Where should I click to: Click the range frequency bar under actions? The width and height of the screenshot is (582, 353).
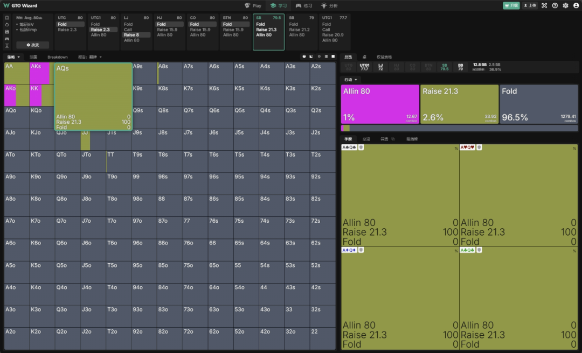pos(460,128)
